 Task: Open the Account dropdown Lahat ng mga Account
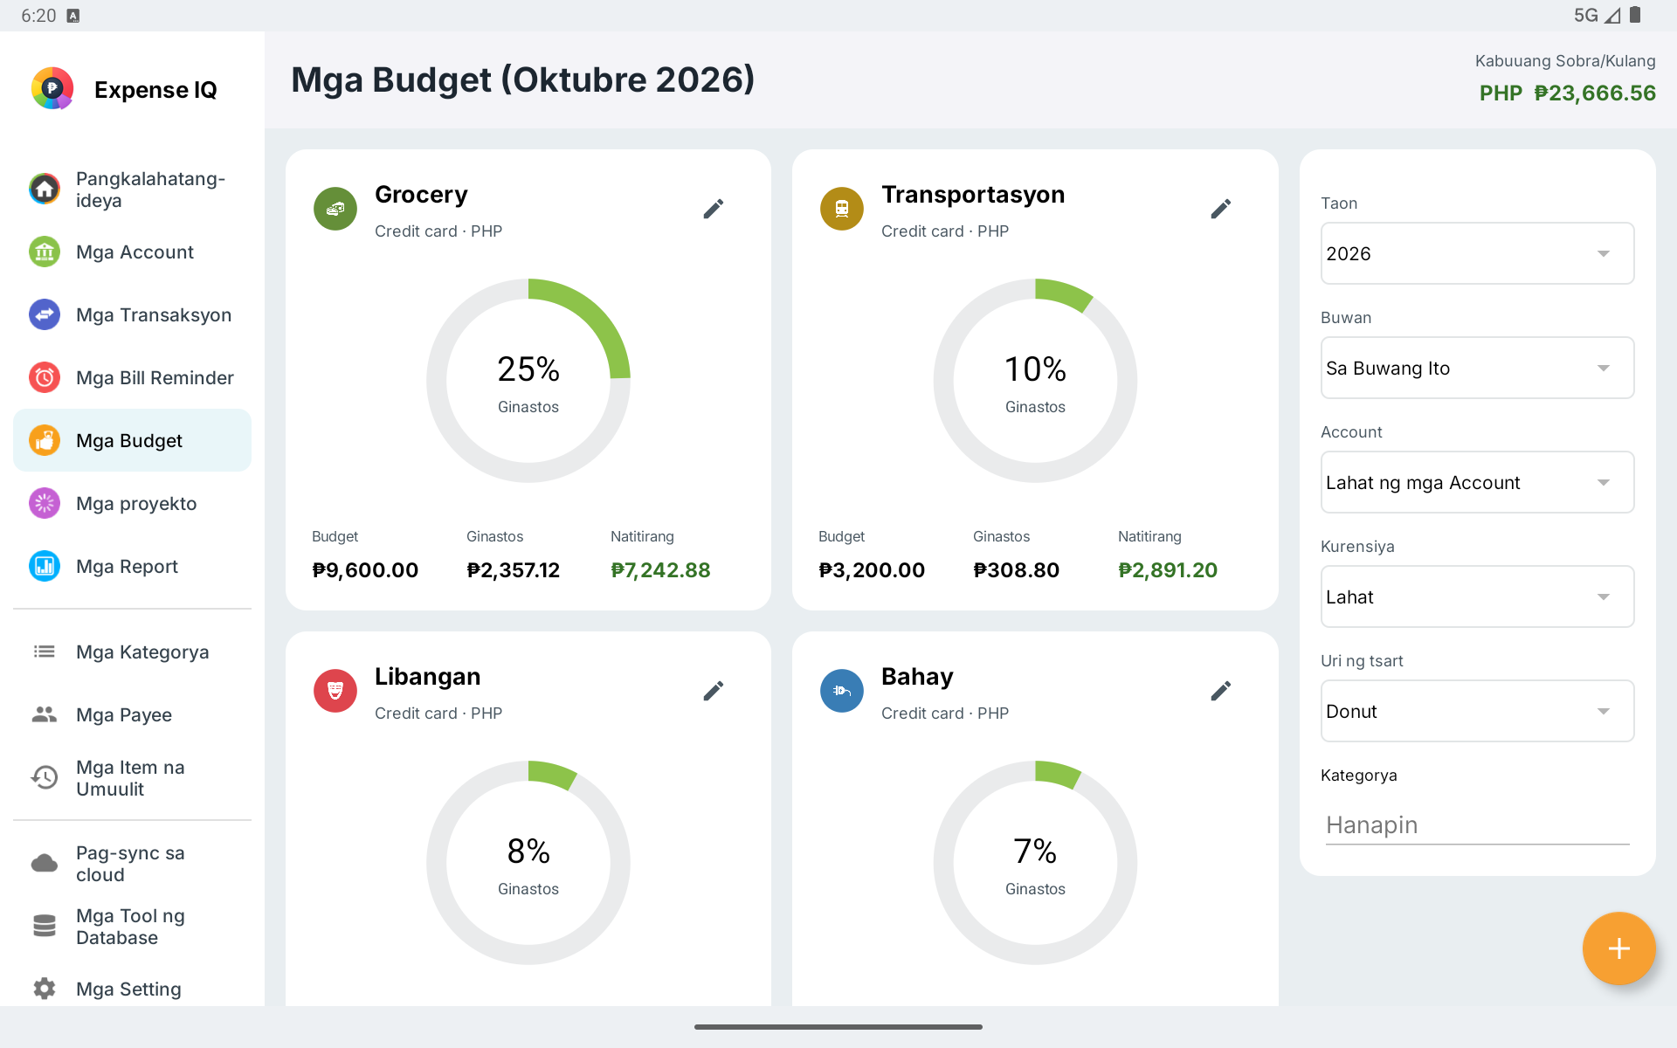1477,482
